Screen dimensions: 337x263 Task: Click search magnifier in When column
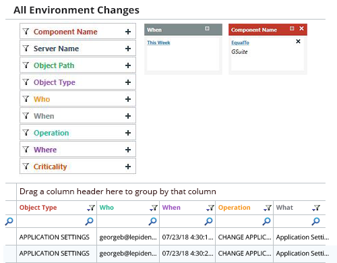pyautogui.click(x=208, y=221)
